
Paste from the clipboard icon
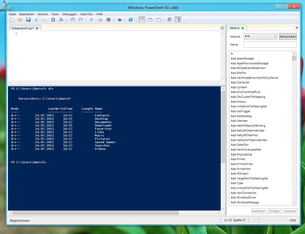coord(53,20)
